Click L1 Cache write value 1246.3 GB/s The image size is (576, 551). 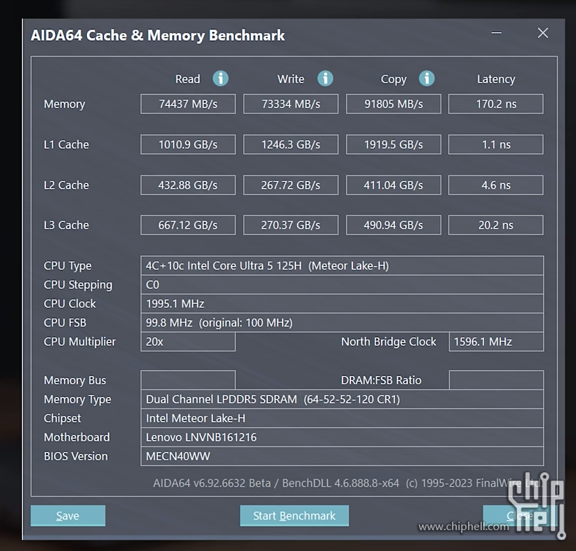(290, 144)
